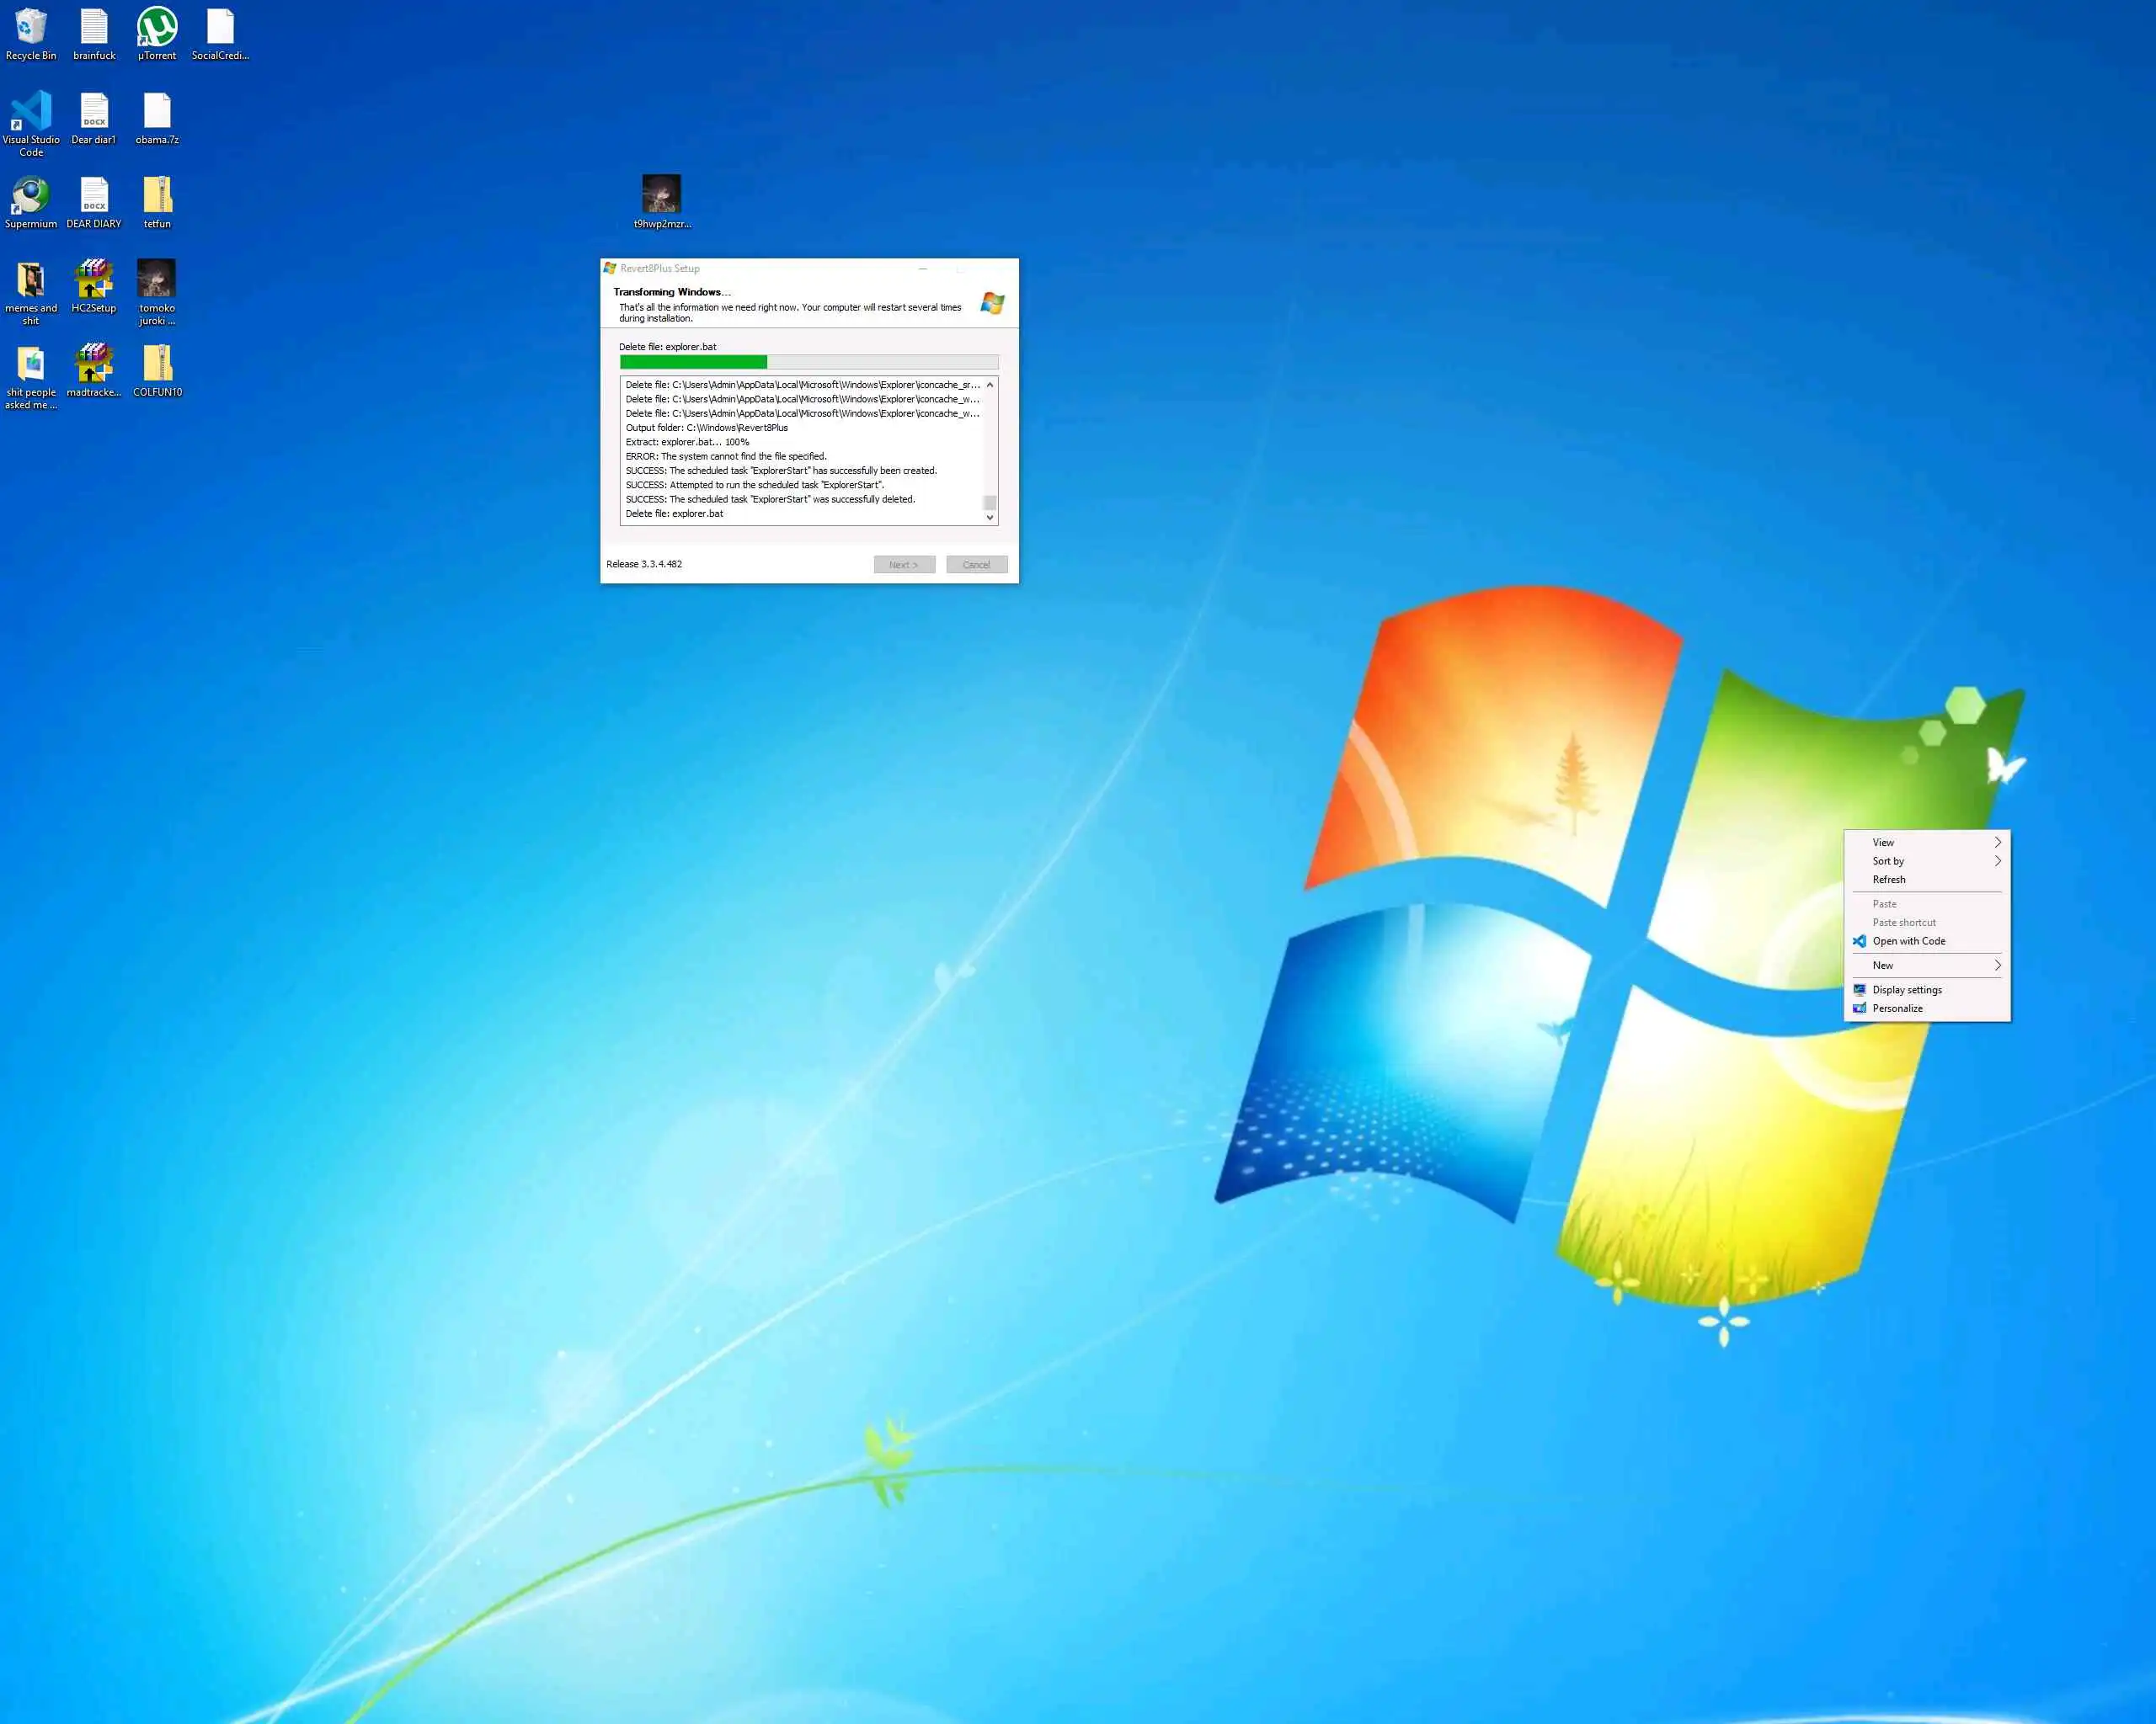Open Display settings from context menu
2156x1724 pixels.
coord(1906,989)
